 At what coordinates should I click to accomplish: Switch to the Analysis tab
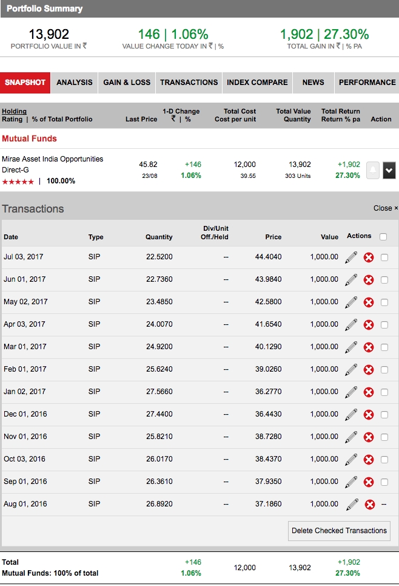(x=75, y=83)
